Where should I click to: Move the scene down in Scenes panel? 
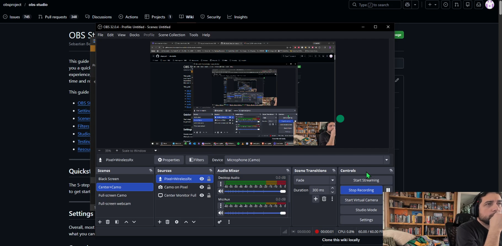pyautogui.click(x=134, y=222)
